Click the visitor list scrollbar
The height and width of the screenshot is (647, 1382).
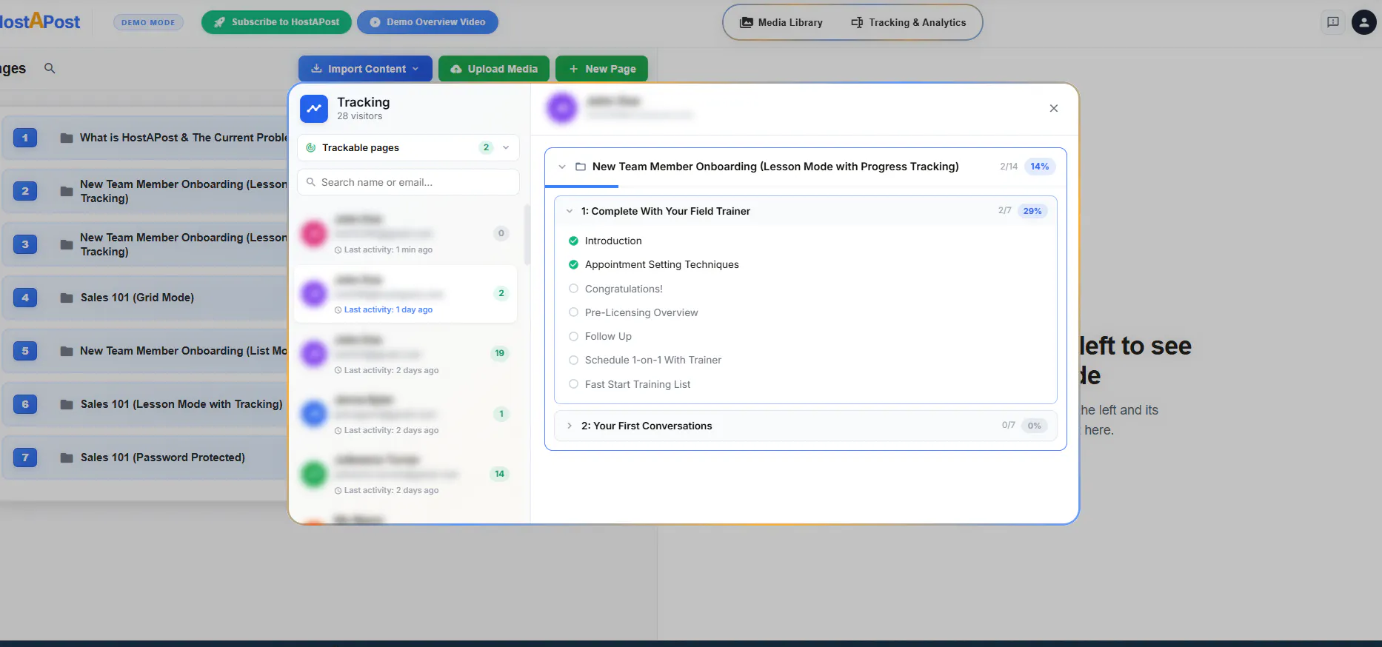pos(527,235)
